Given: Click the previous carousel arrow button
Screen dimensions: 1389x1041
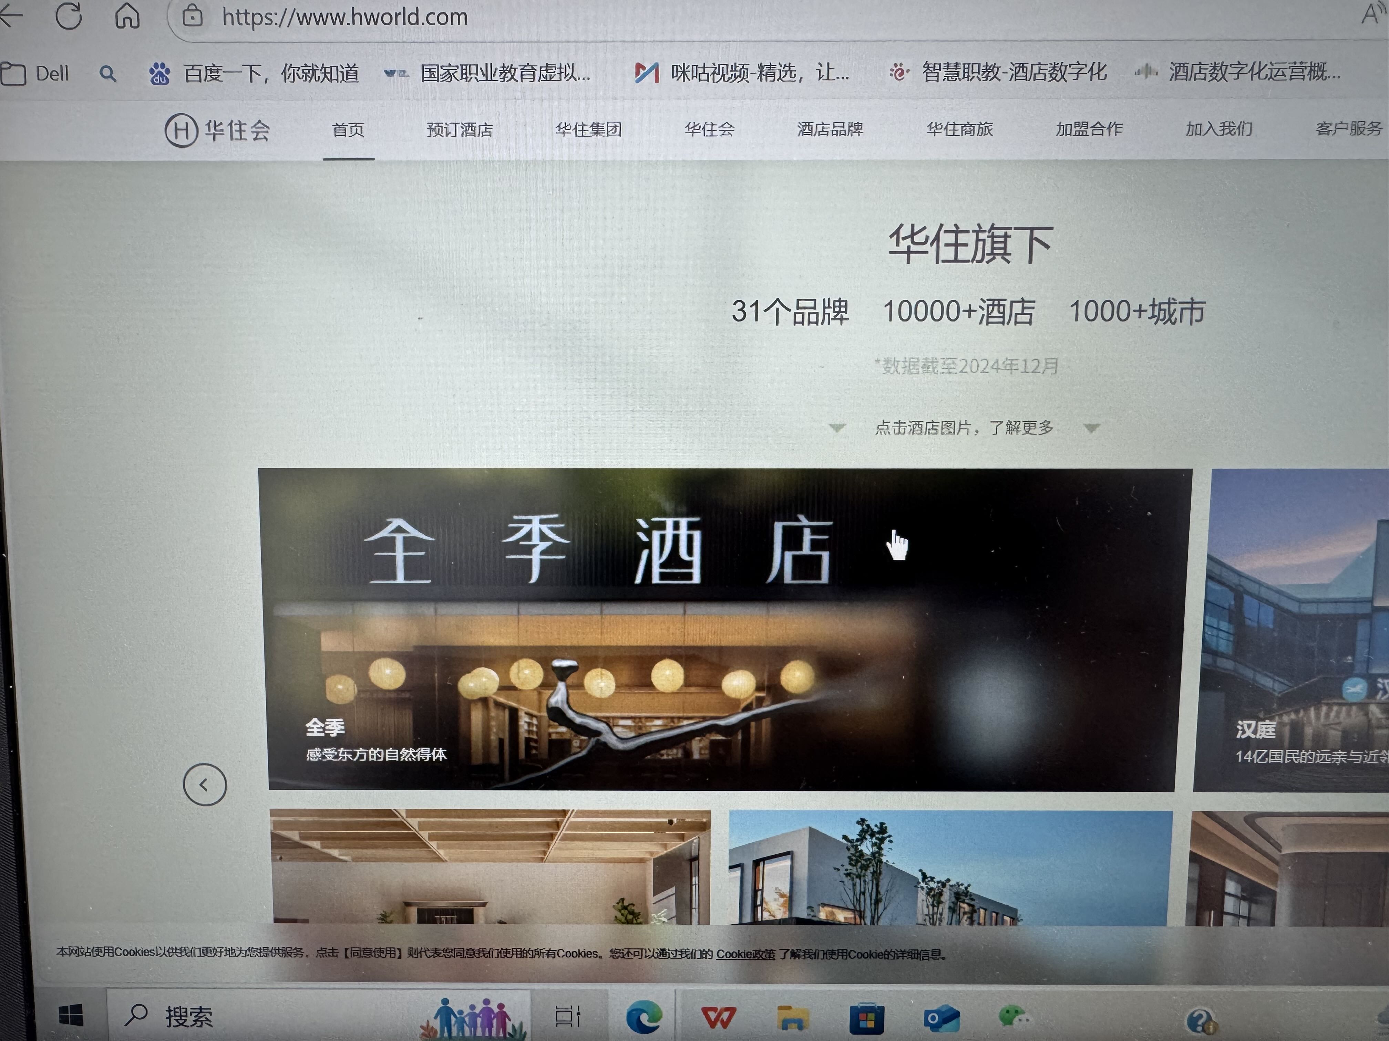Looking at the screenshot, I should [x=205, y=785].
